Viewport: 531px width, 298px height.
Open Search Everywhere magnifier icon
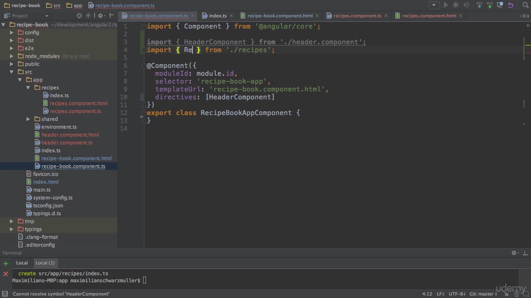tap(525, 5)
